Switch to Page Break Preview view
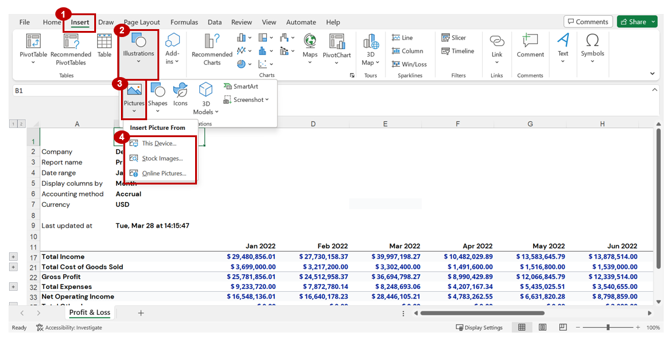The height and width of the screenshot is (338, 668). pos(562,328)
